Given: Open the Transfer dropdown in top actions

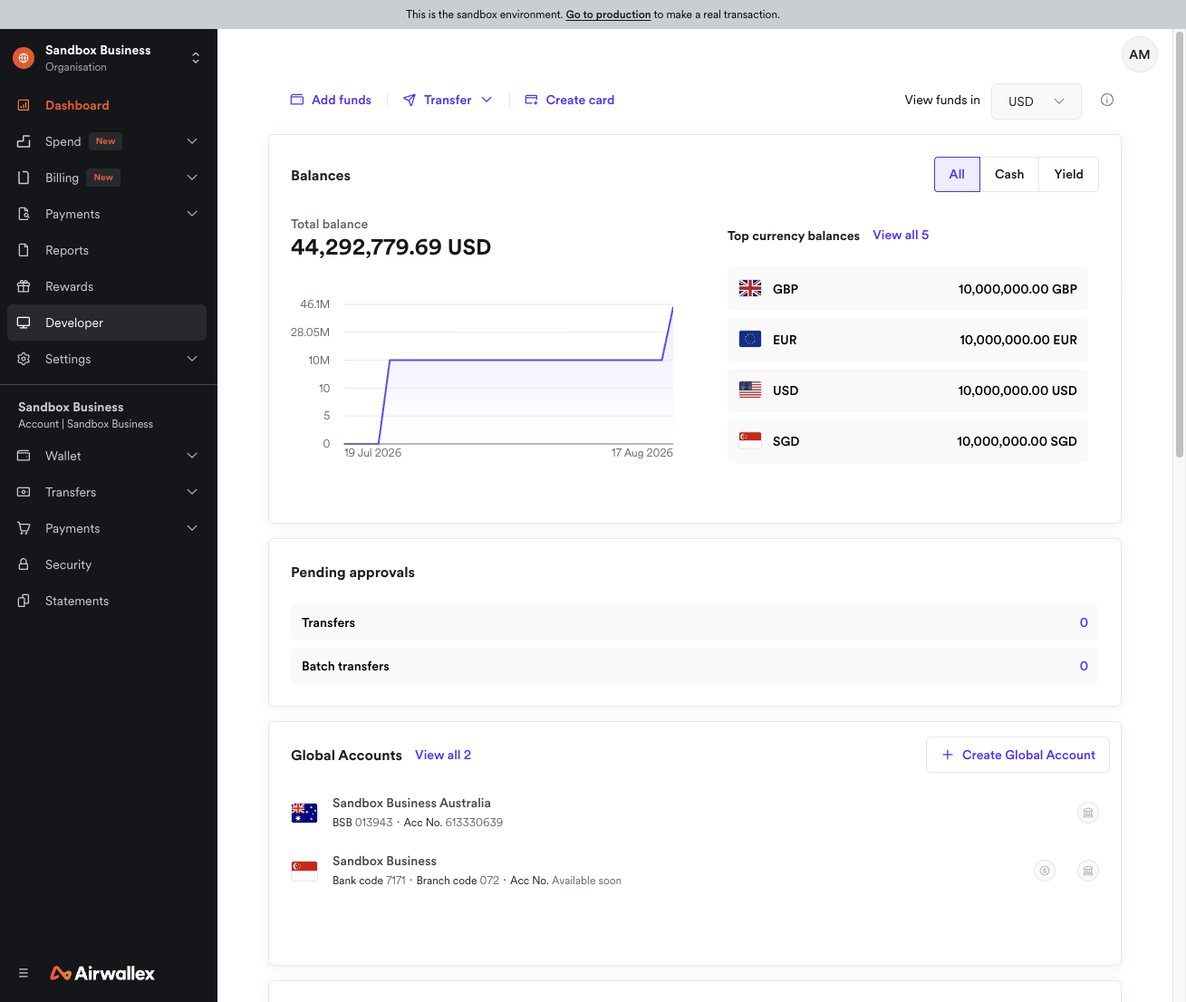Looking at the screenshot, I should point(448,100).
